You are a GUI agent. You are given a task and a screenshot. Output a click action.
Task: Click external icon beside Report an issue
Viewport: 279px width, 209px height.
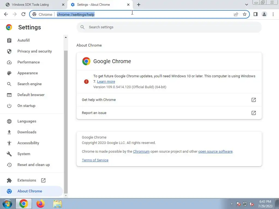click(x=254, y=113)
